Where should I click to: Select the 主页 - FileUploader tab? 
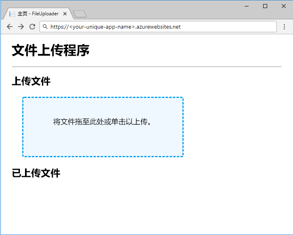click(38, 14)
